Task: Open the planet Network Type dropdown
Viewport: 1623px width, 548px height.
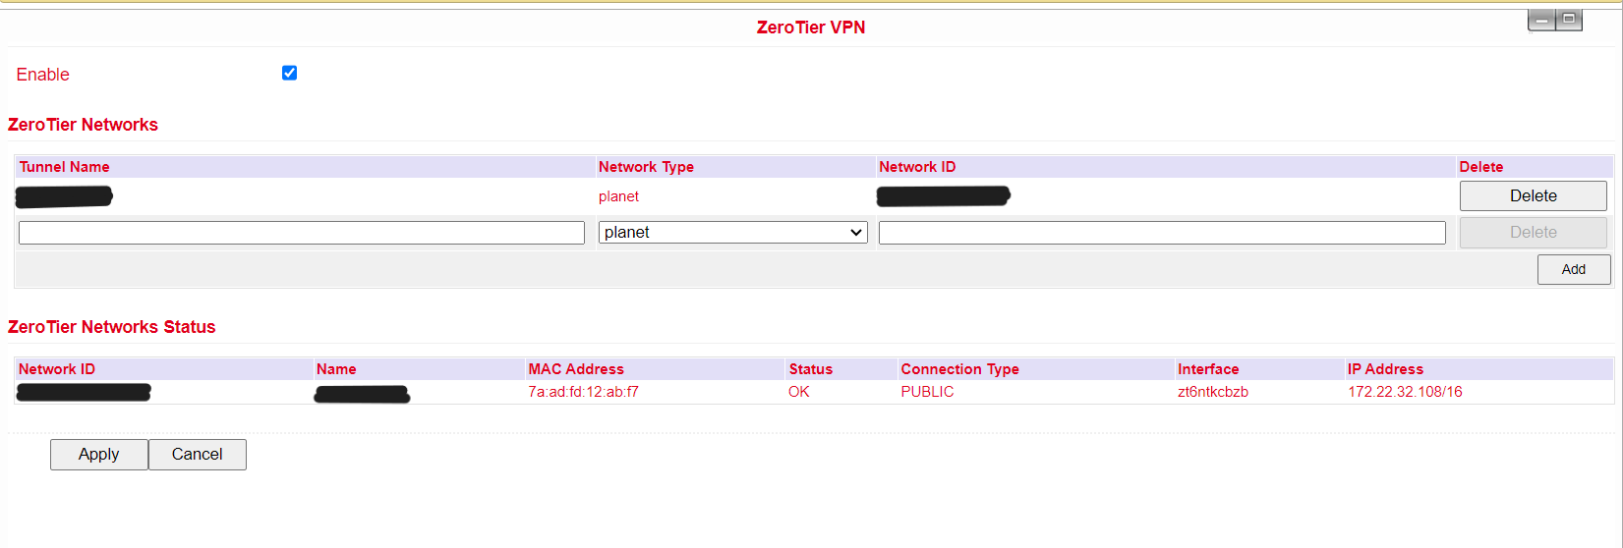Action: [x=732, y=233]
